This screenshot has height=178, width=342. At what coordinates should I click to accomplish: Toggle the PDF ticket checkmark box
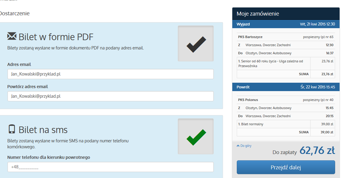[x=196, y=43]
